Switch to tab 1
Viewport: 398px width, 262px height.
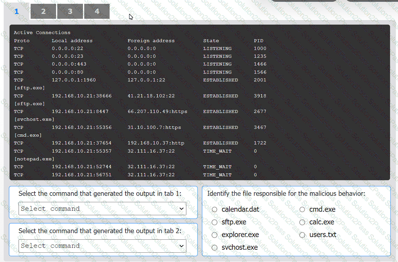coord(16,12)
